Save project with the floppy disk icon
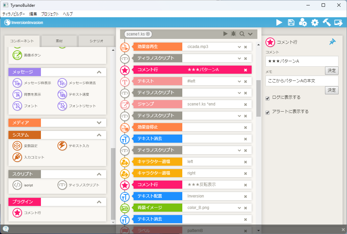The image size is (347, 234). 291,23
